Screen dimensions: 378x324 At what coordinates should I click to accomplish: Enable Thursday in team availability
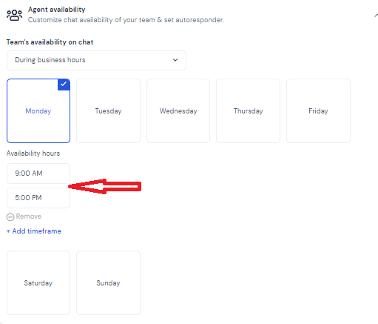tap(249, 110)
